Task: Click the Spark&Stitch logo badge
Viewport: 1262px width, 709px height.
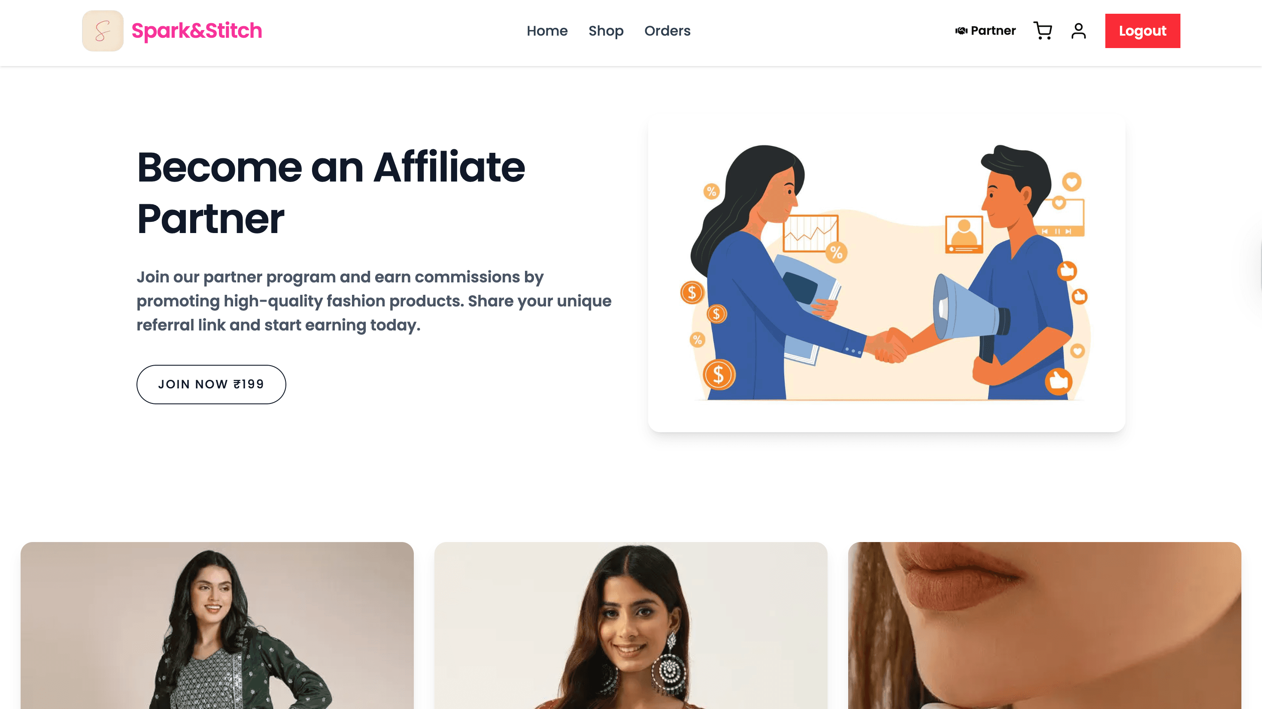Action: pos(103,31)
